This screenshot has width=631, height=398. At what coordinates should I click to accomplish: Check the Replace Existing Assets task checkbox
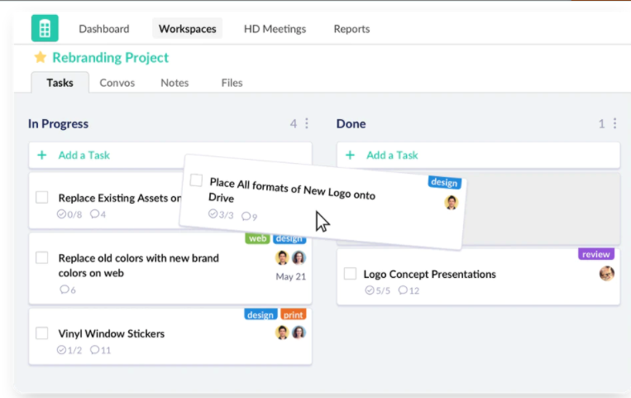click(x=42, y=197)
